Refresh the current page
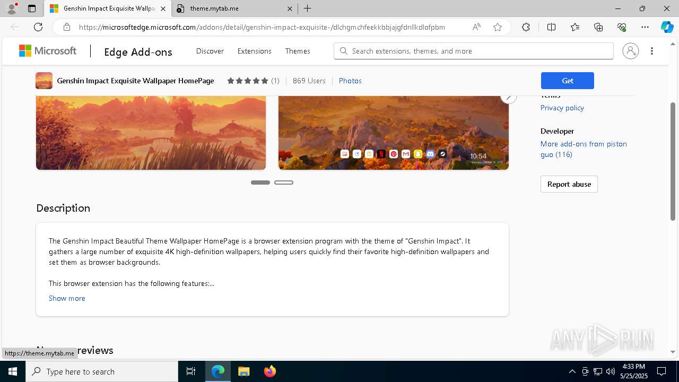The width and height of the screenshot is (679, 382). (x=38, y=27)
